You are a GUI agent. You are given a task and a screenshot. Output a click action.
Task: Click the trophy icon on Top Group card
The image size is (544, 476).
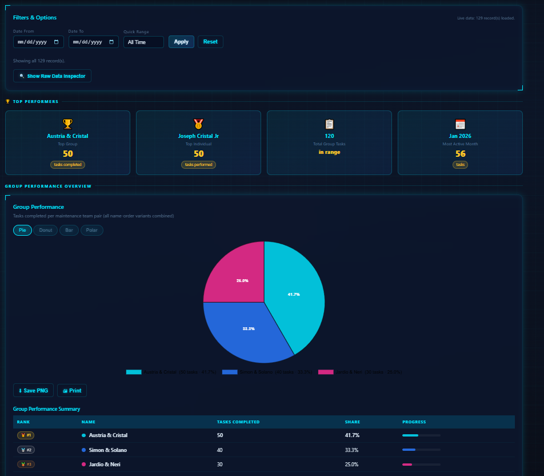coord(67,124)
